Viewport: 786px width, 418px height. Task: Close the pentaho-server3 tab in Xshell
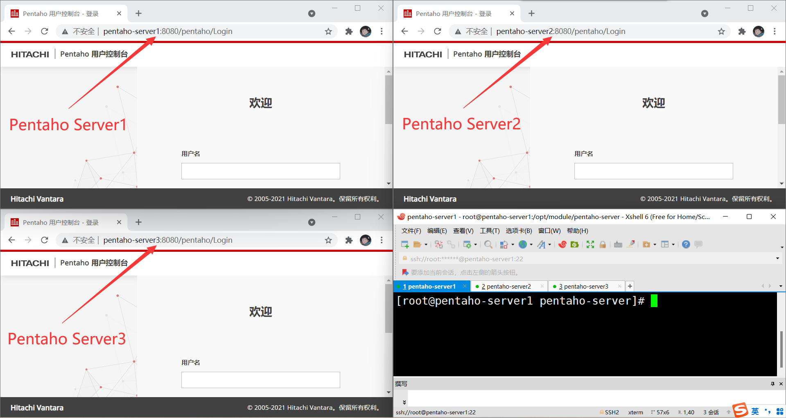pyautogui.click(x=619, y=286)
